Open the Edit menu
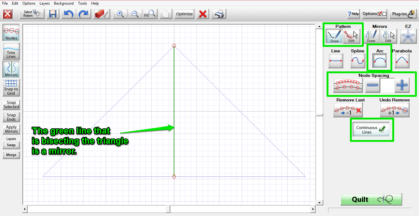The image size is (419, 216). (15, 3)
